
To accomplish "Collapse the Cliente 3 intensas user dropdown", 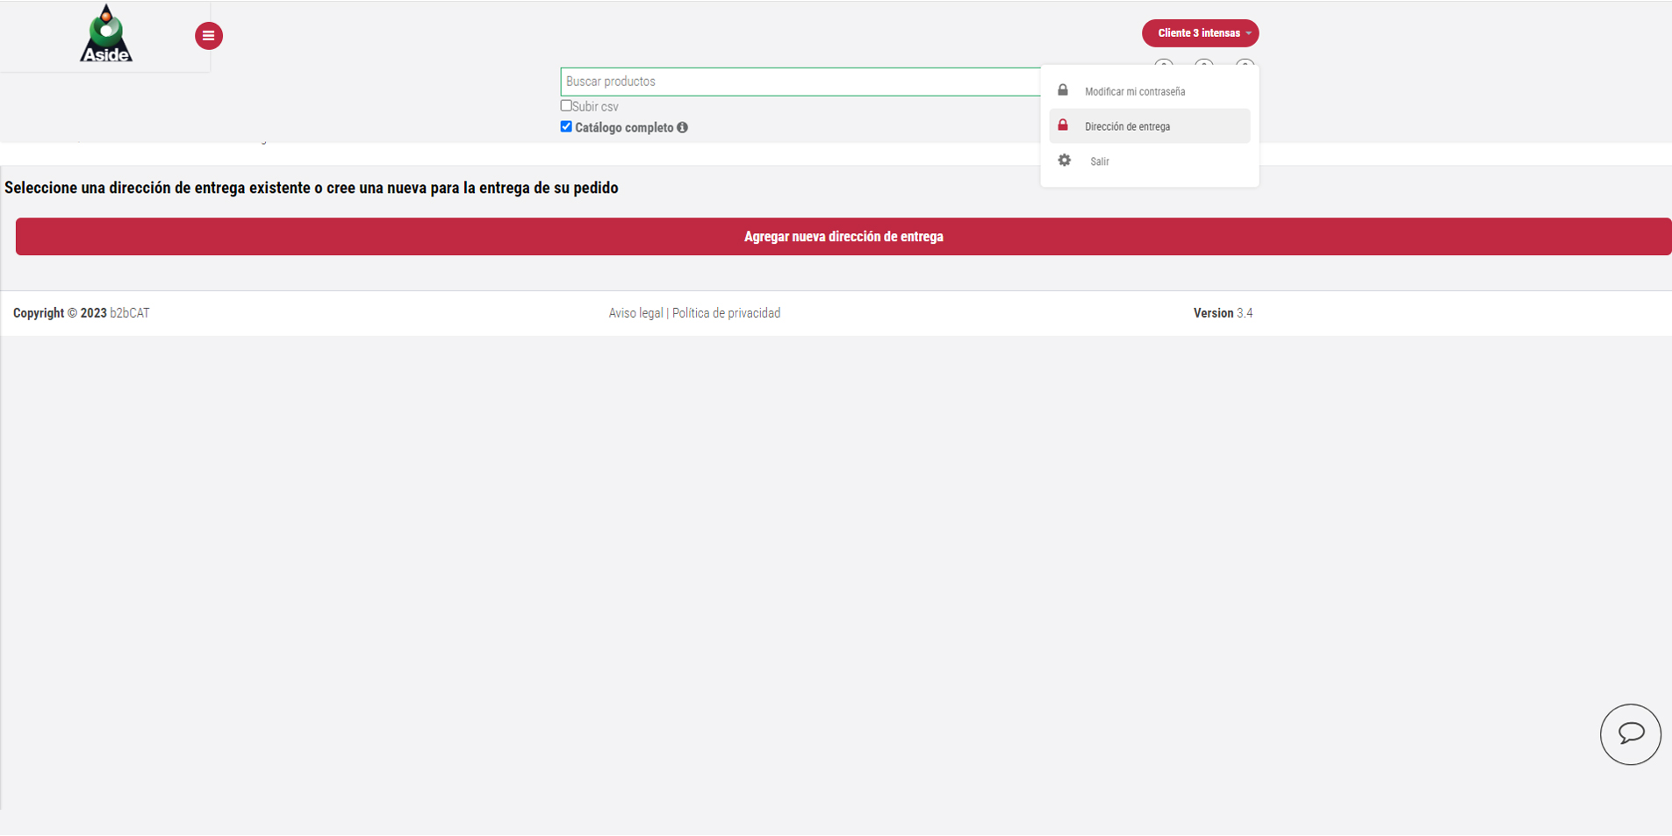I will pyautogui.click(x=1200, y=33).
